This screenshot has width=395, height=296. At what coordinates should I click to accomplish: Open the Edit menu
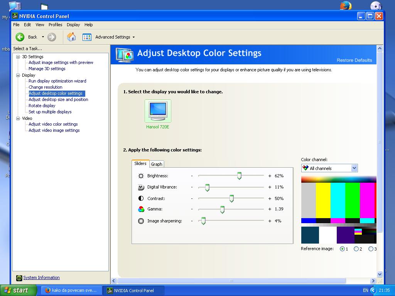point(27,25)
